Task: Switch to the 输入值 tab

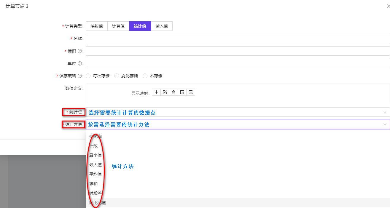Action: click(162, 26)
